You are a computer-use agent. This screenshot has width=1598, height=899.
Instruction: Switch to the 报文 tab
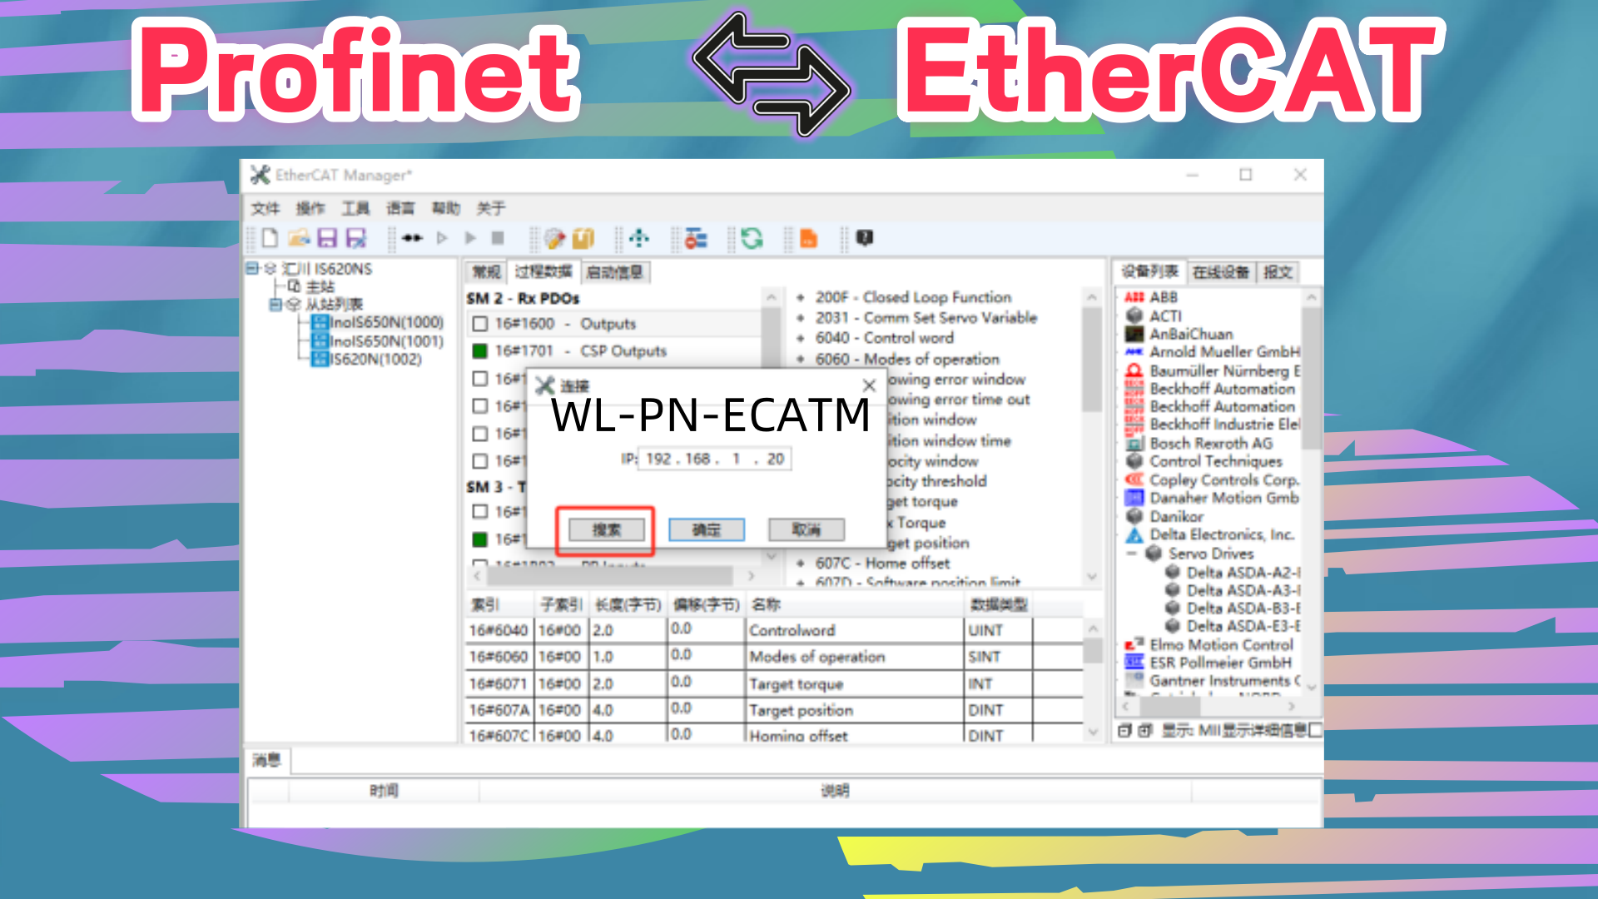tap(1278, 272)
